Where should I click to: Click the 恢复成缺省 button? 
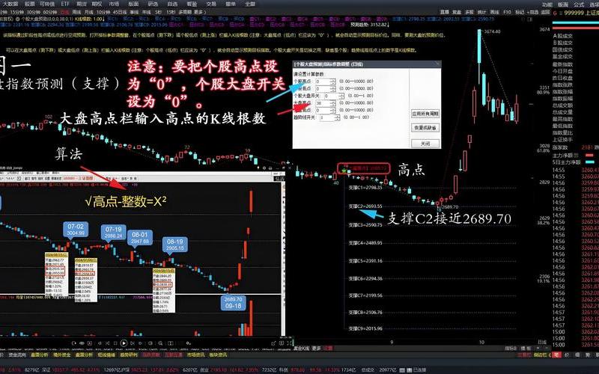point(424,128)
